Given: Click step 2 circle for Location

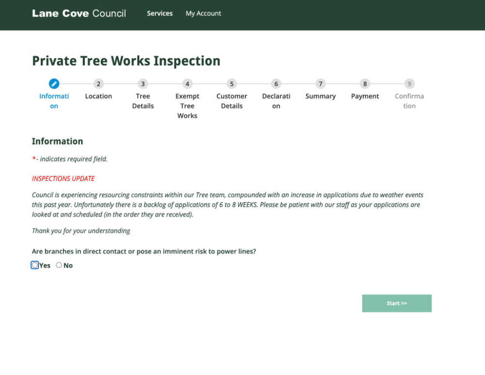Looking at the screenshot, I should point(98,84).
